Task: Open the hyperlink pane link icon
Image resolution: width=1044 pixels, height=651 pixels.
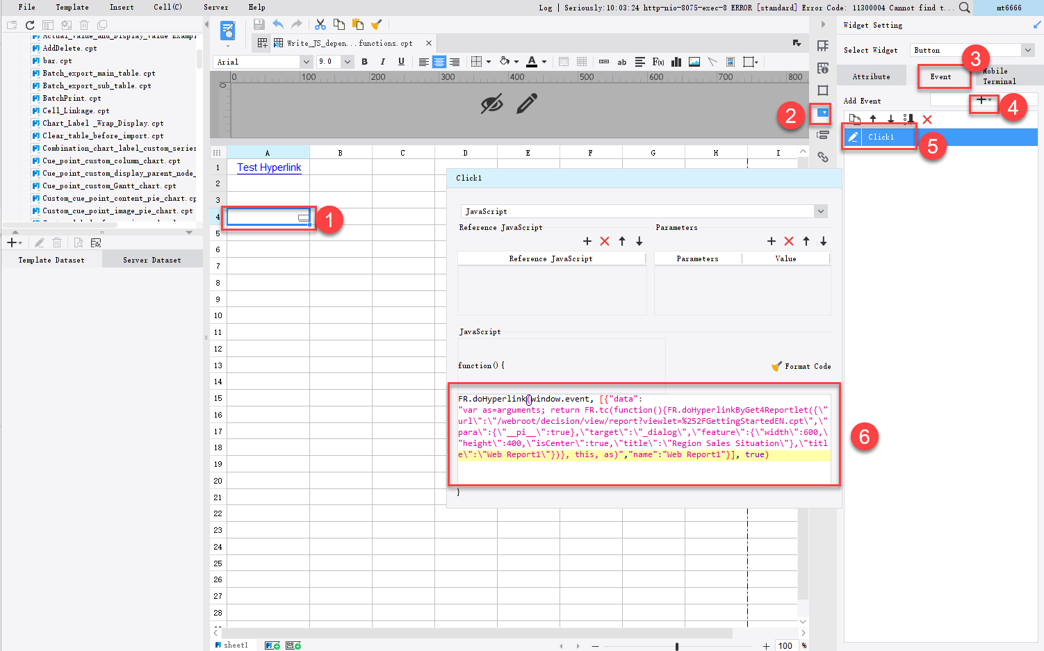Action: tap(823, 157)
